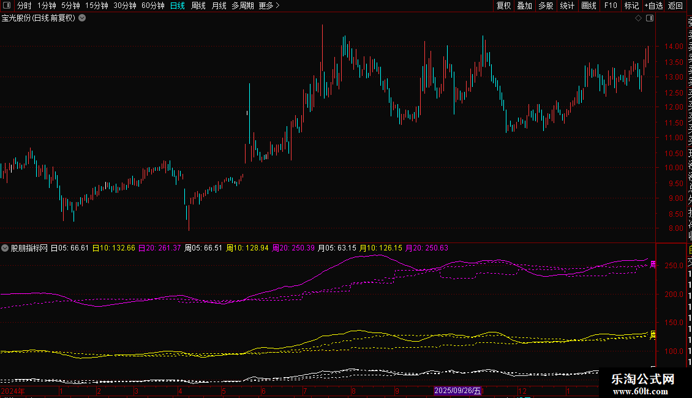Click the 250.0 indicator axis label

(674, 266)
